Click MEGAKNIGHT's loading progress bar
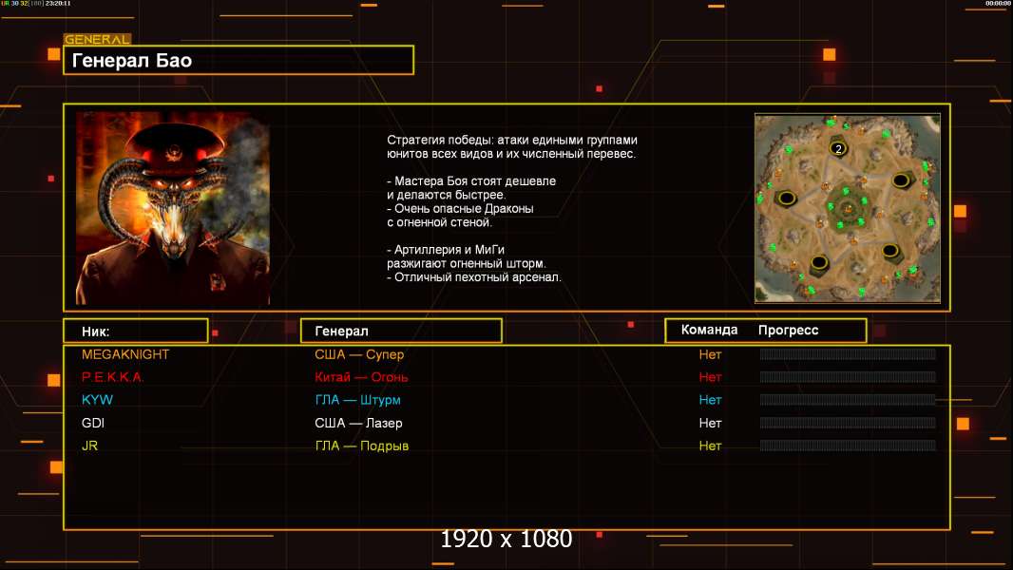The image size is (1013, 570). 847,354
